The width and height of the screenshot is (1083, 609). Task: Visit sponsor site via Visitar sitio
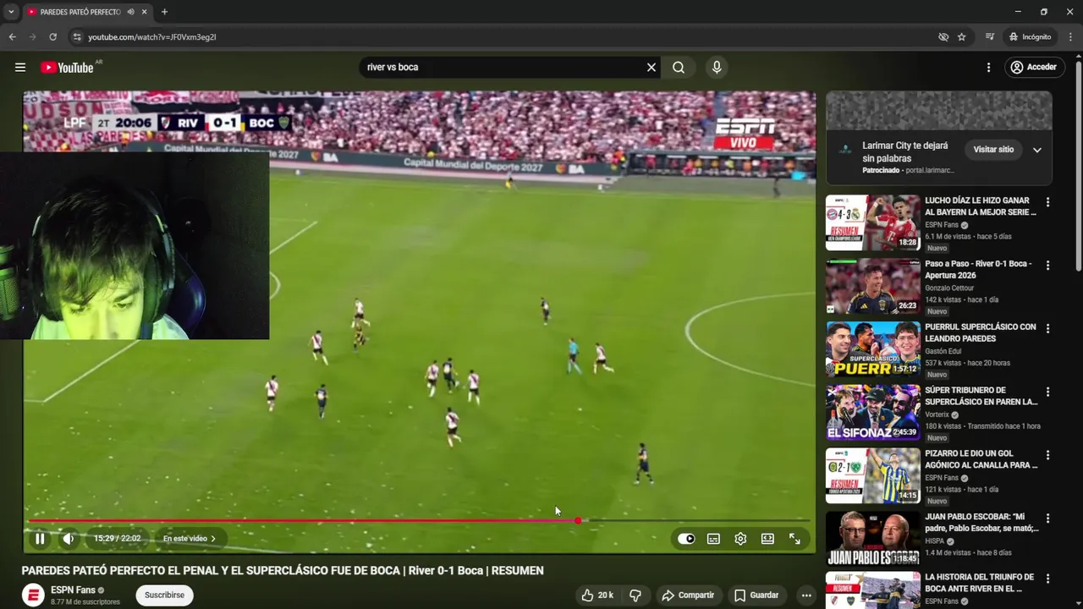click(x=993, y=150)
